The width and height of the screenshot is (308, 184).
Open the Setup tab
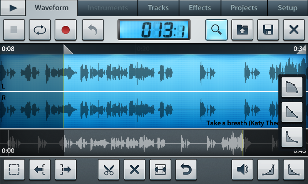click(x=287, y=8)
